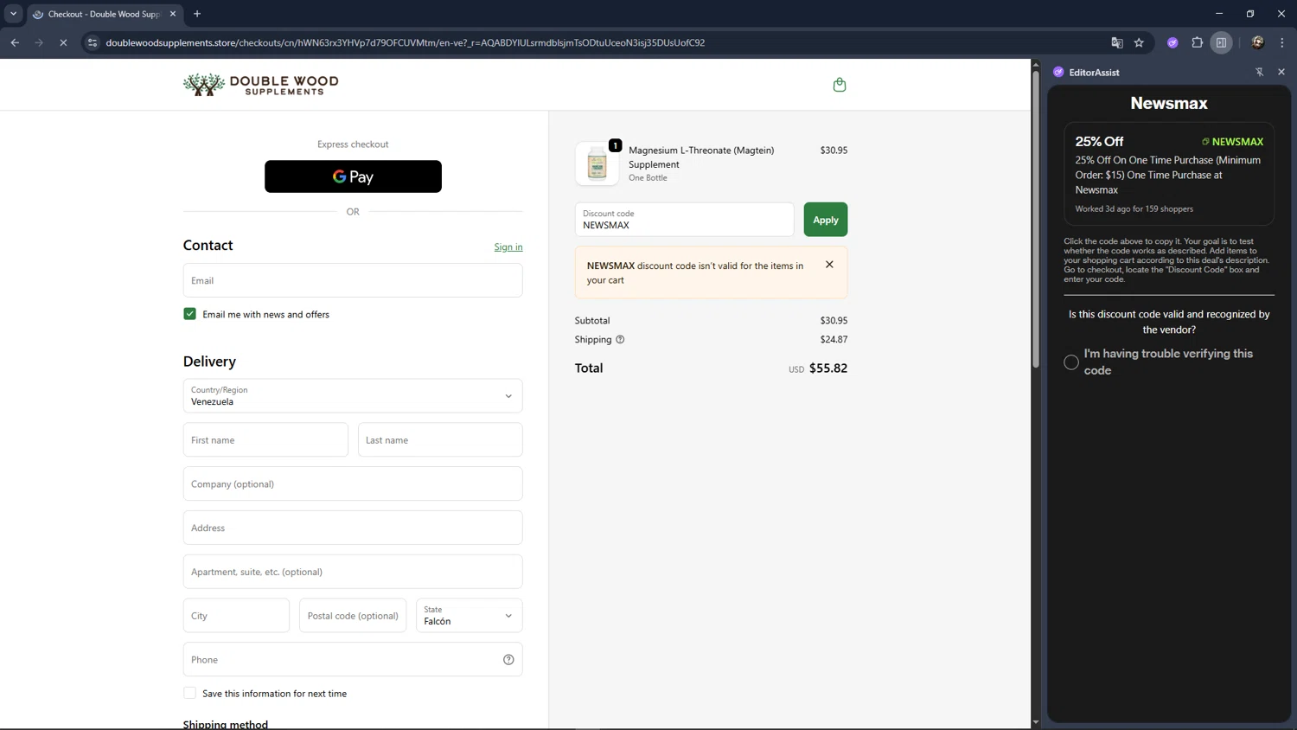Click the Apartment, suite field
Viewport: 1297px width, 730px height.
(353, 572)
